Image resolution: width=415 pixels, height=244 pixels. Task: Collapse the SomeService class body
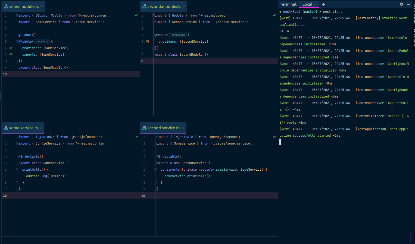coord(17,163)
